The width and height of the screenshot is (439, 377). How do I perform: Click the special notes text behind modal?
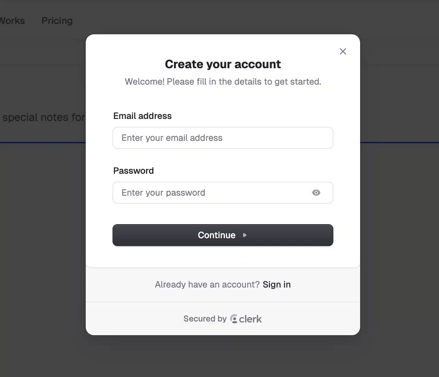pos(43,117)
